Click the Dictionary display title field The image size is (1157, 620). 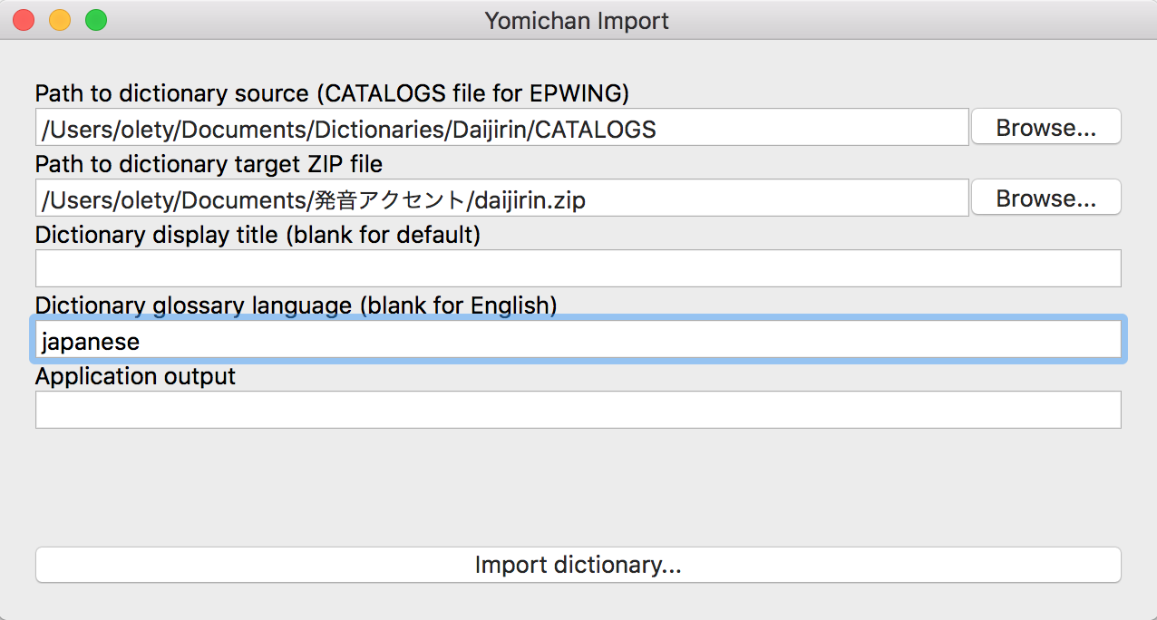[578, 268]
